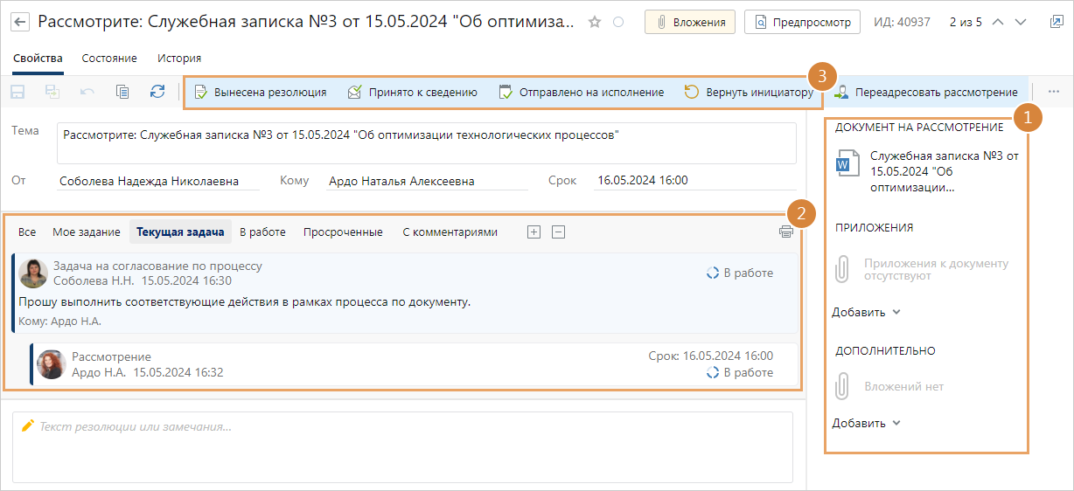Collapse all tasks with minus icon

point(559,232)
